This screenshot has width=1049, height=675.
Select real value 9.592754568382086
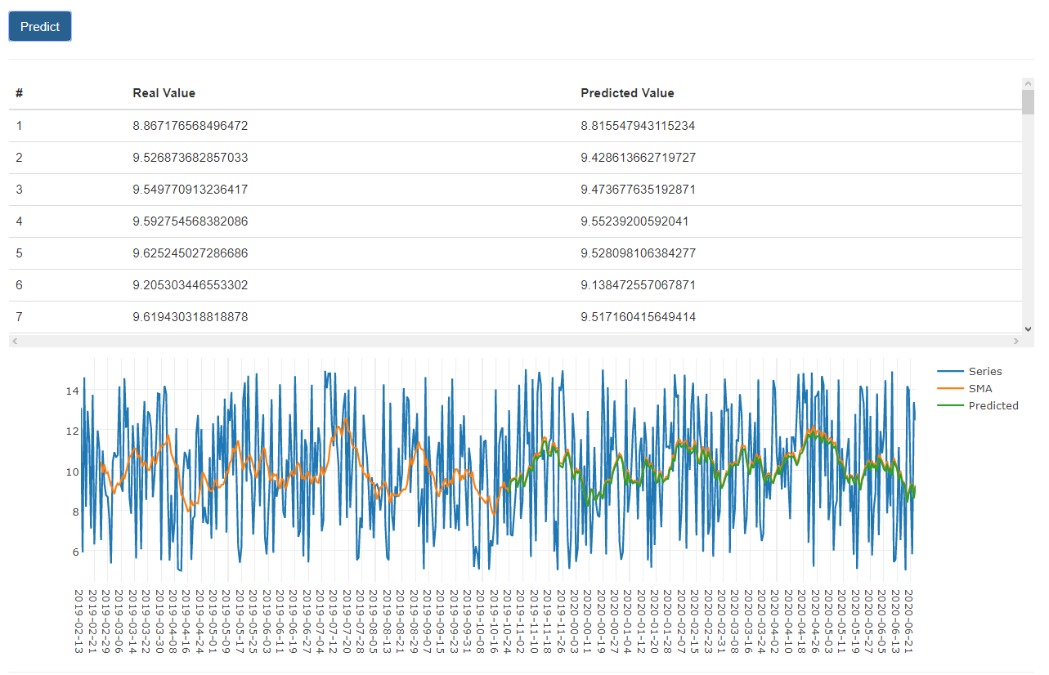point(191,221)
